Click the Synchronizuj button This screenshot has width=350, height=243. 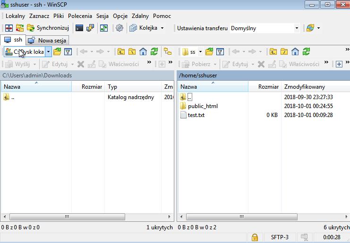pos(48,28)
